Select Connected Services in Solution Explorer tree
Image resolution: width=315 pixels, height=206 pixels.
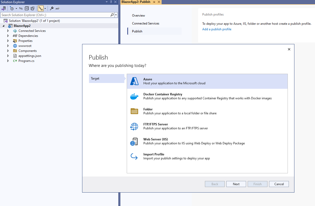tap(32, 31)
